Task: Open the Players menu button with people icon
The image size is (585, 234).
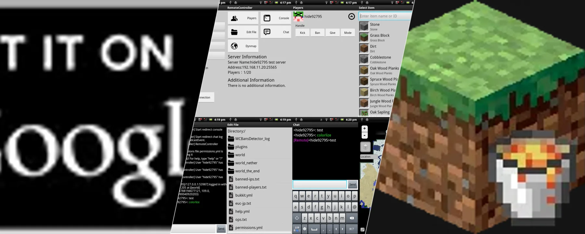Action: pos(243,18)
